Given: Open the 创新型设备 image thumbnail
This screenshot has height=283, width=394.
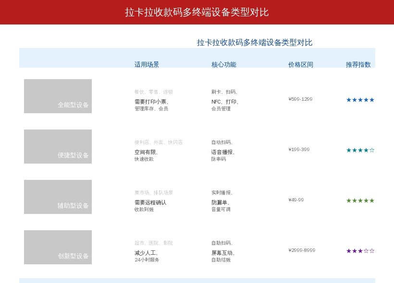Looking at the screenshot, I should (58, 247).
